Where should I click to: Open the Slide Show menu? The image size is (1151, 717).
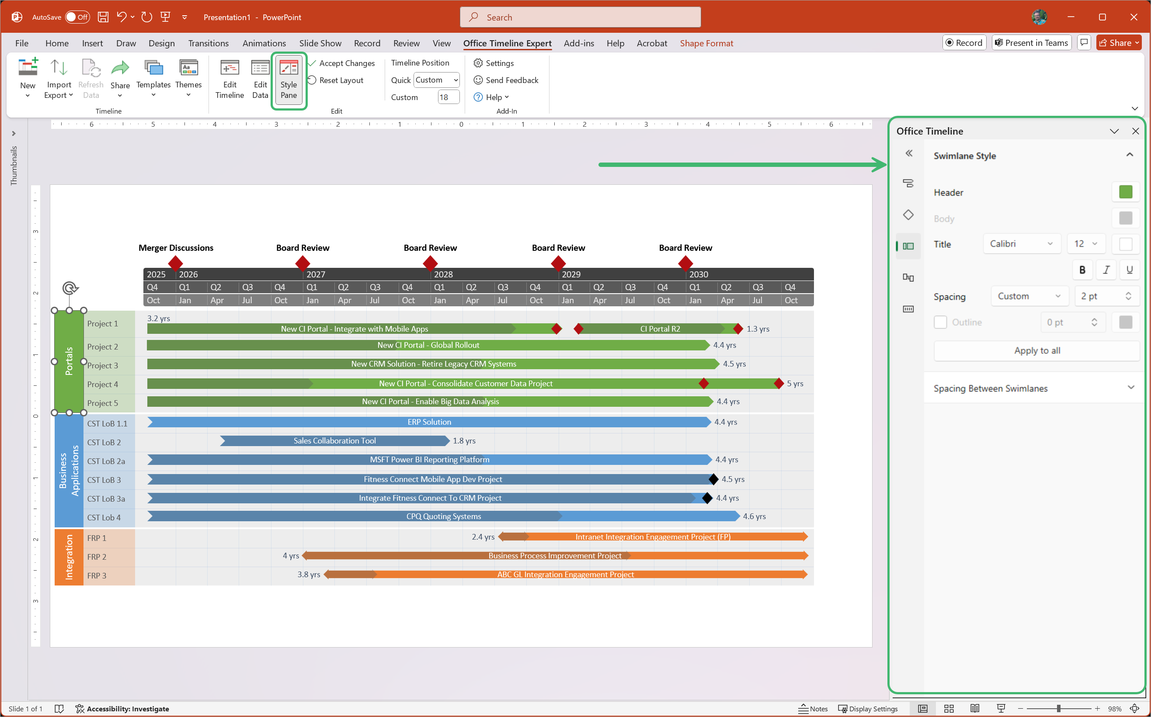320,43
